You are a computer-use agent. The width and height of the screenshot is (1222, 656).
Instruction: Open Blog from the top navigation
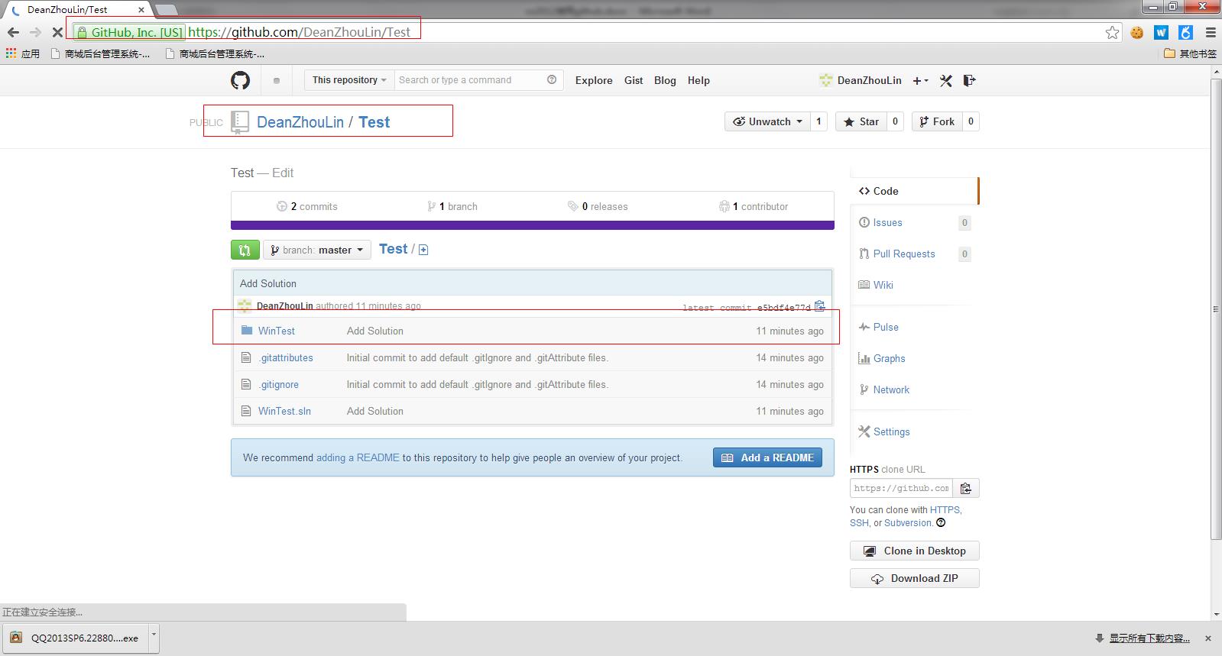(x=665, y=80)
